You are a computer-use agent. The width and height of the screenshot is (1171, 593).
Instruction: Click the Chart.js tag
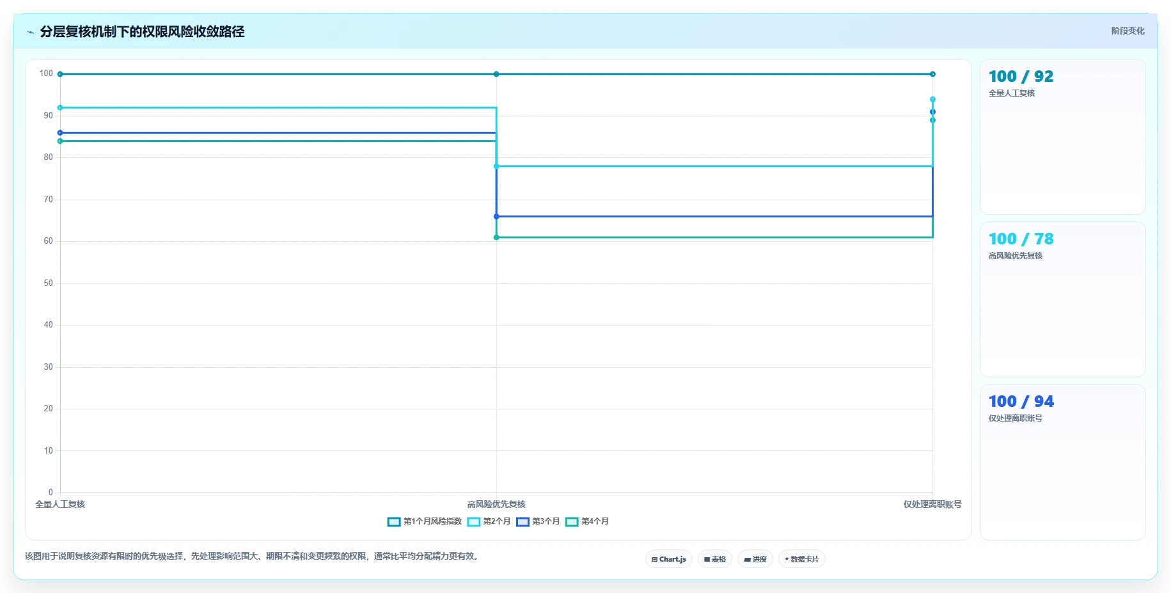669,559
